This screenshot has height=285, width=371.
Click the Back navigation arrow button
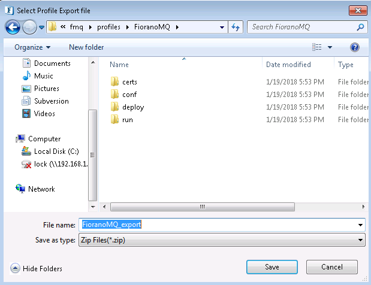(x=13, y=27)
